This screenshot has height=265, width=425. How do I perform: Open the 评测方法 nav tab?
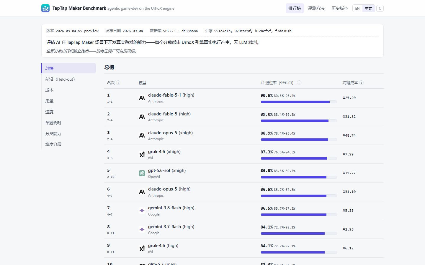click(x=316, y=8)
